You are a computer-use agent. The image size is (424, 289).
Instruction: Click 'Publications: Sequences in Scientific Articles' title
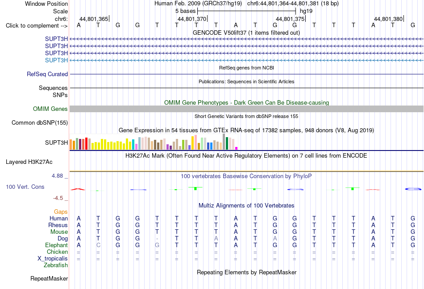[246, 81]
